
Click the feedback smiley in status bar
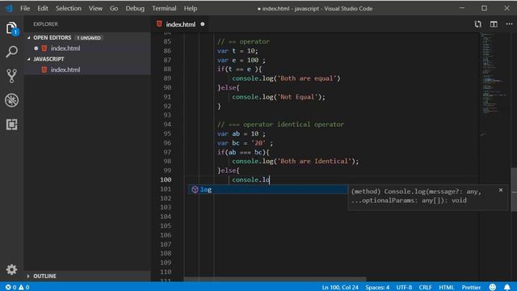tap(492, 287)
